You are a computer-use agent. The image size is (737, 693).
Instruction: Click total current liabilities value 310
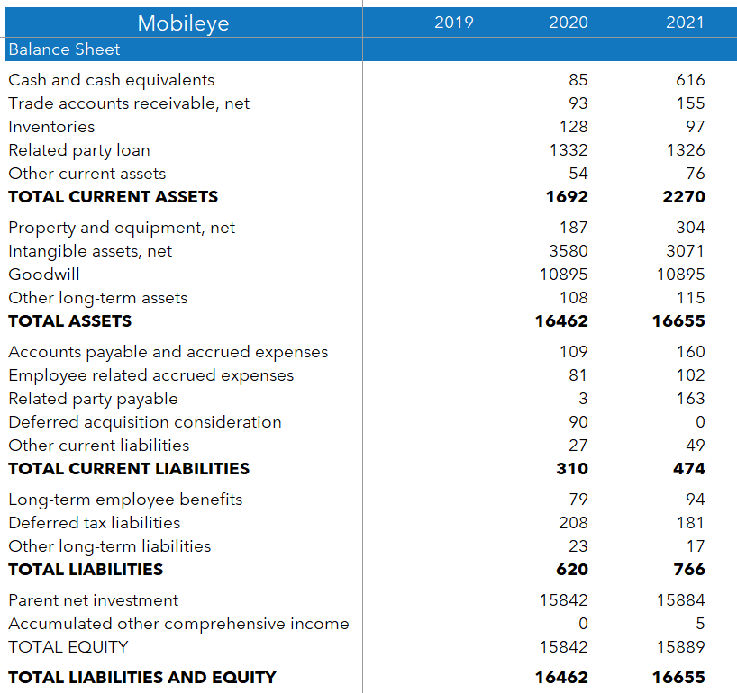point(572,469)
